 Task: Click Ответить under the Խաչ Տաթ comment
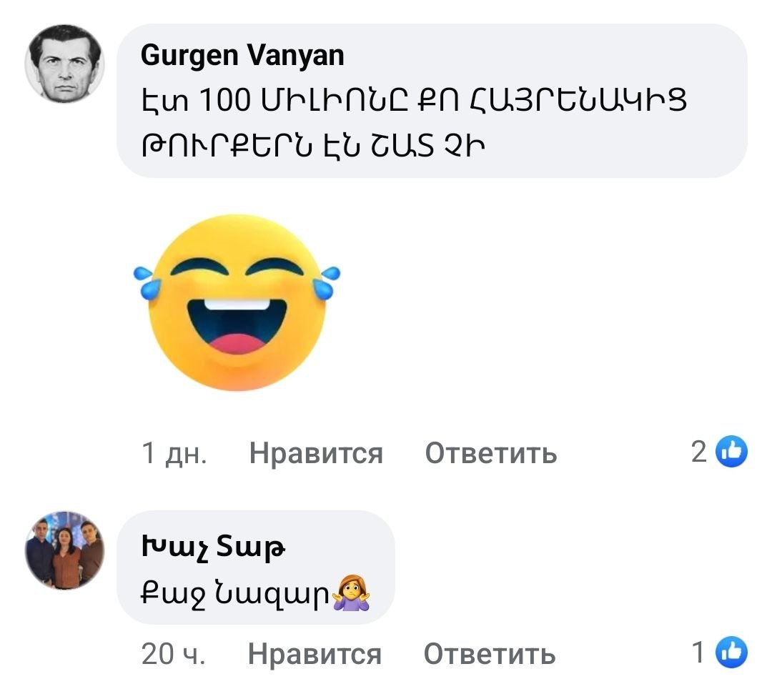coord(490,654)
